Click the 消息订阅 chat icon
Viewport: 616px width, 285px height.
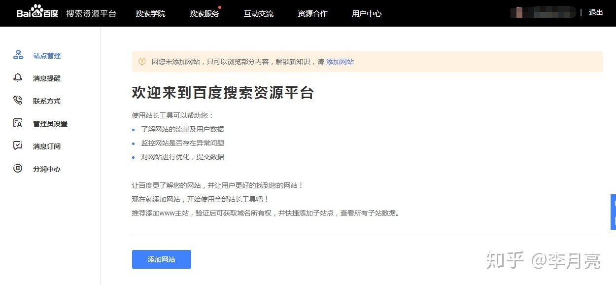pyautogui.click(x=18, y=146)
